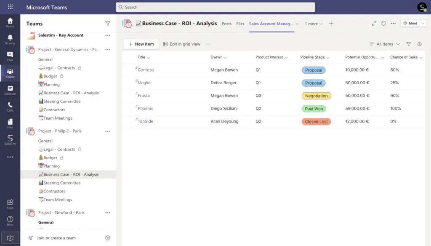Click the Negotiation stage pill for Frusta
The width and height of the screenshot is (431, 246).
317,96
